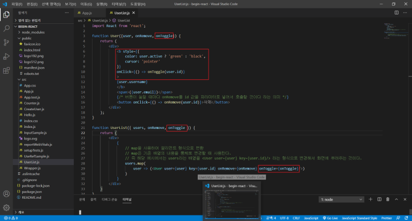
Task: Create a new terminal with plus icon
Action: pyautogui.click(x=370, y=199)
